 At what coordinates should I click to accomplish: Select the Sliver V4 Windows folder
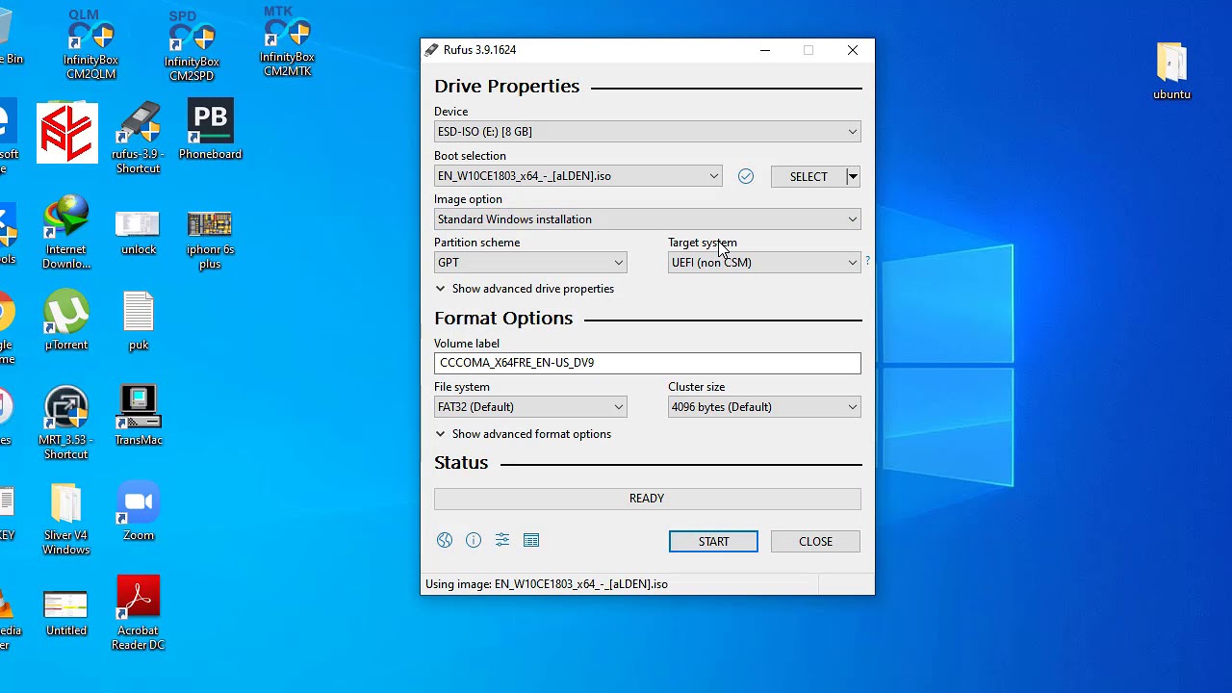[x=65, y=519]
